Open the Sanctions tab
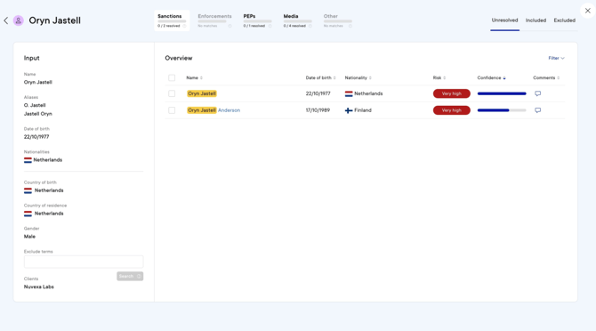The image size is (596, 331). coord(172,20)
